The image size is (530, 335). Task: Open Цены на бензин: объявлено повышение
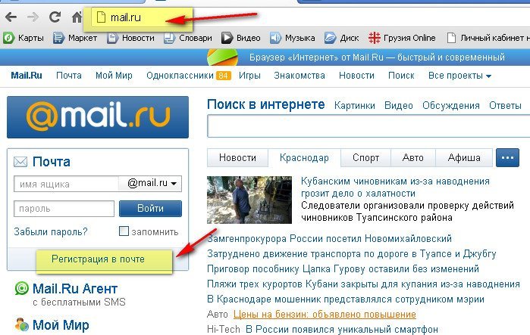[325, 315]
